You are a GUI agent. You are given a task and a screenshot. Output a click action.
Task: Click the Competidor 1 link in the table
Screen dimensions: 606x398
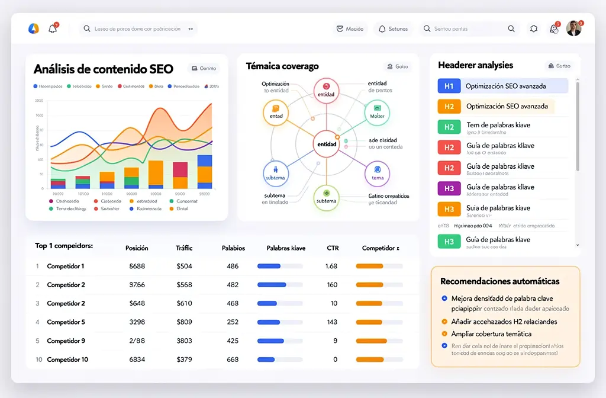[67, 266]
